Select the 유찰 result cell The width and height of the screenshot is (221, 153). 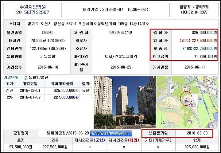(x=86, y=91)
